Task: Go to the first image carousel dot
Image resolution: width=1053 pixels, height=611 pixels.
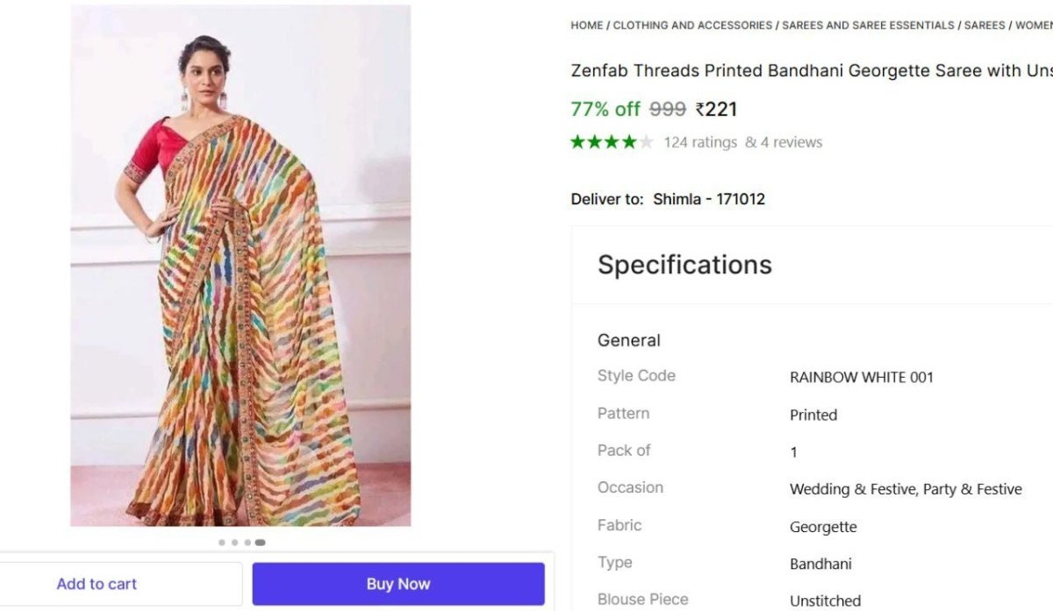Action: click(221, 543)
